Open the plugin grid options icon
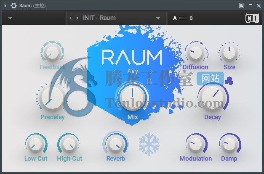Image resolution: width=264 pixels, height=174 pixels. [242, 5]
